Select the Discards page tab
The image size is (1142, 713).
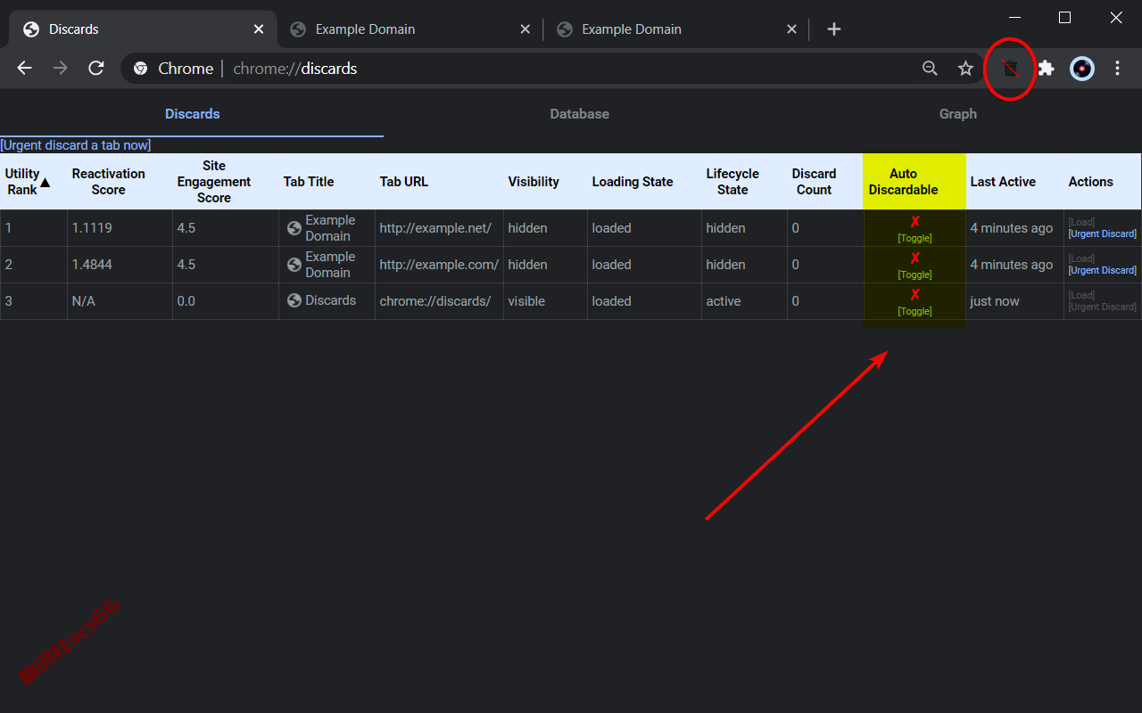point(192,114)
